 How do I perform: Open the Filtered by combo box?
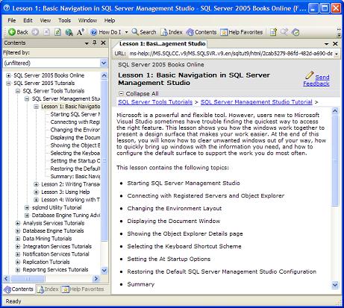pyautogui.click(x=55, y=63)
